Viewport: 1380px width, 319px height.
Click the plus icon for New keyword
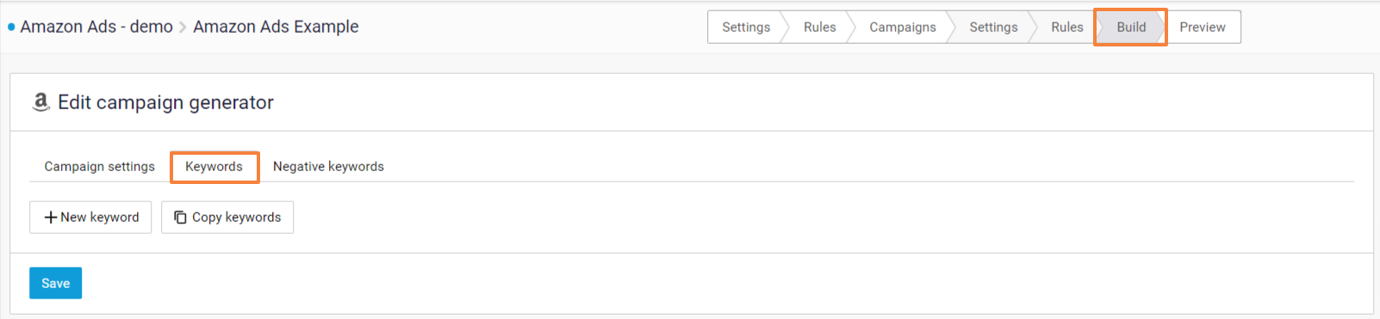[51, 218]
